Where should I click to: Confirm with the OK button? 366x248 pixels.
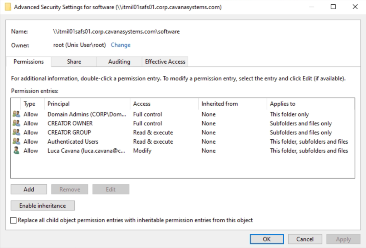tap(267, 239)
